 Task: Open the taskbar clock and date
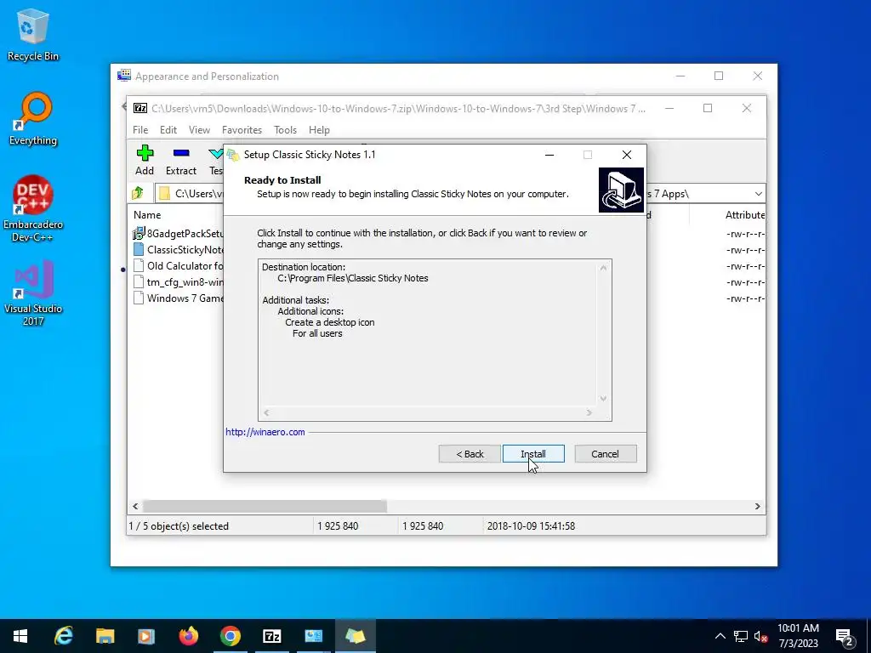[x=798, y=636]
